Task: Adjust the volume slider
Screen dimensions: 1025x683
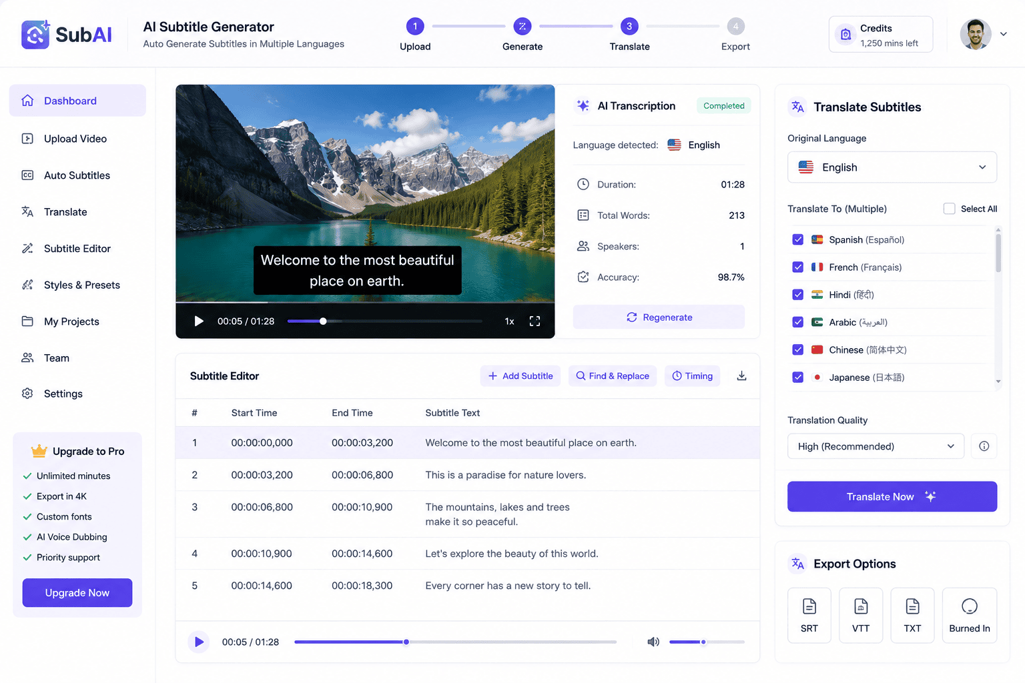Action: point(707,642)
